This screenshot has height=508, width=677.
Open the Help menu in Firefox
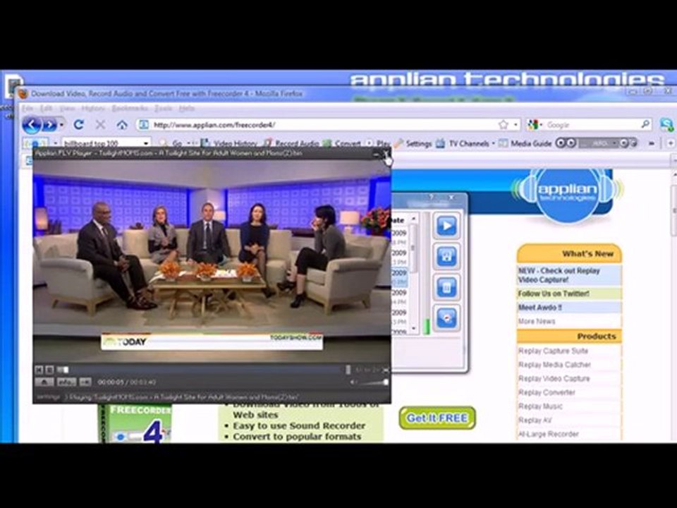186,109
